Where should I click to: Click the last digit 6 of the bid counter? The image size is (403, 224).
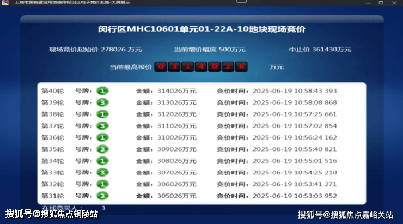pos(241,67)
